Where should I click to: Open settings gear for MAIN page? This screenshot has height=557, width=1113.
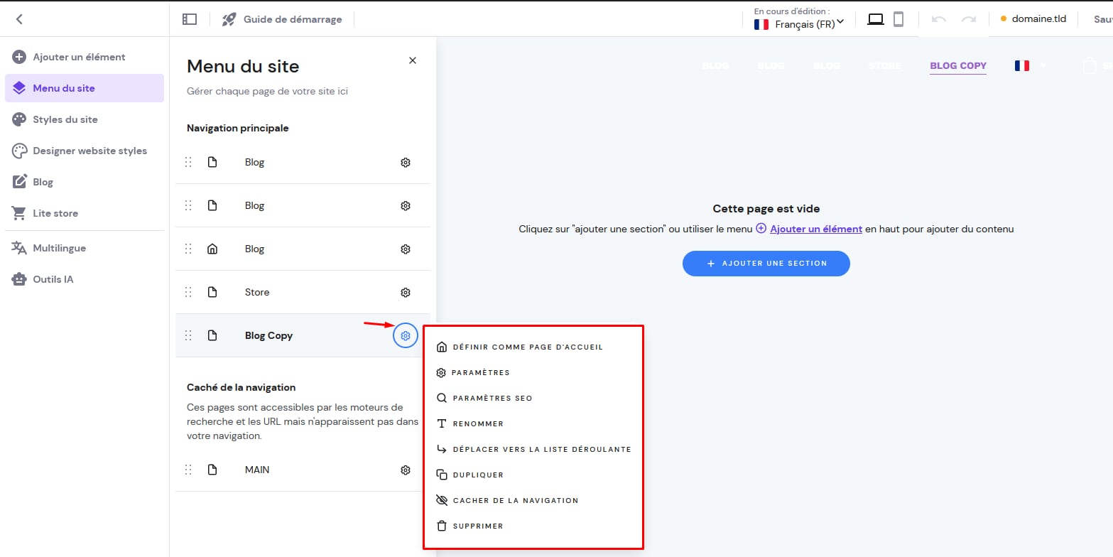pyautogui.click(x=406, y=470)
